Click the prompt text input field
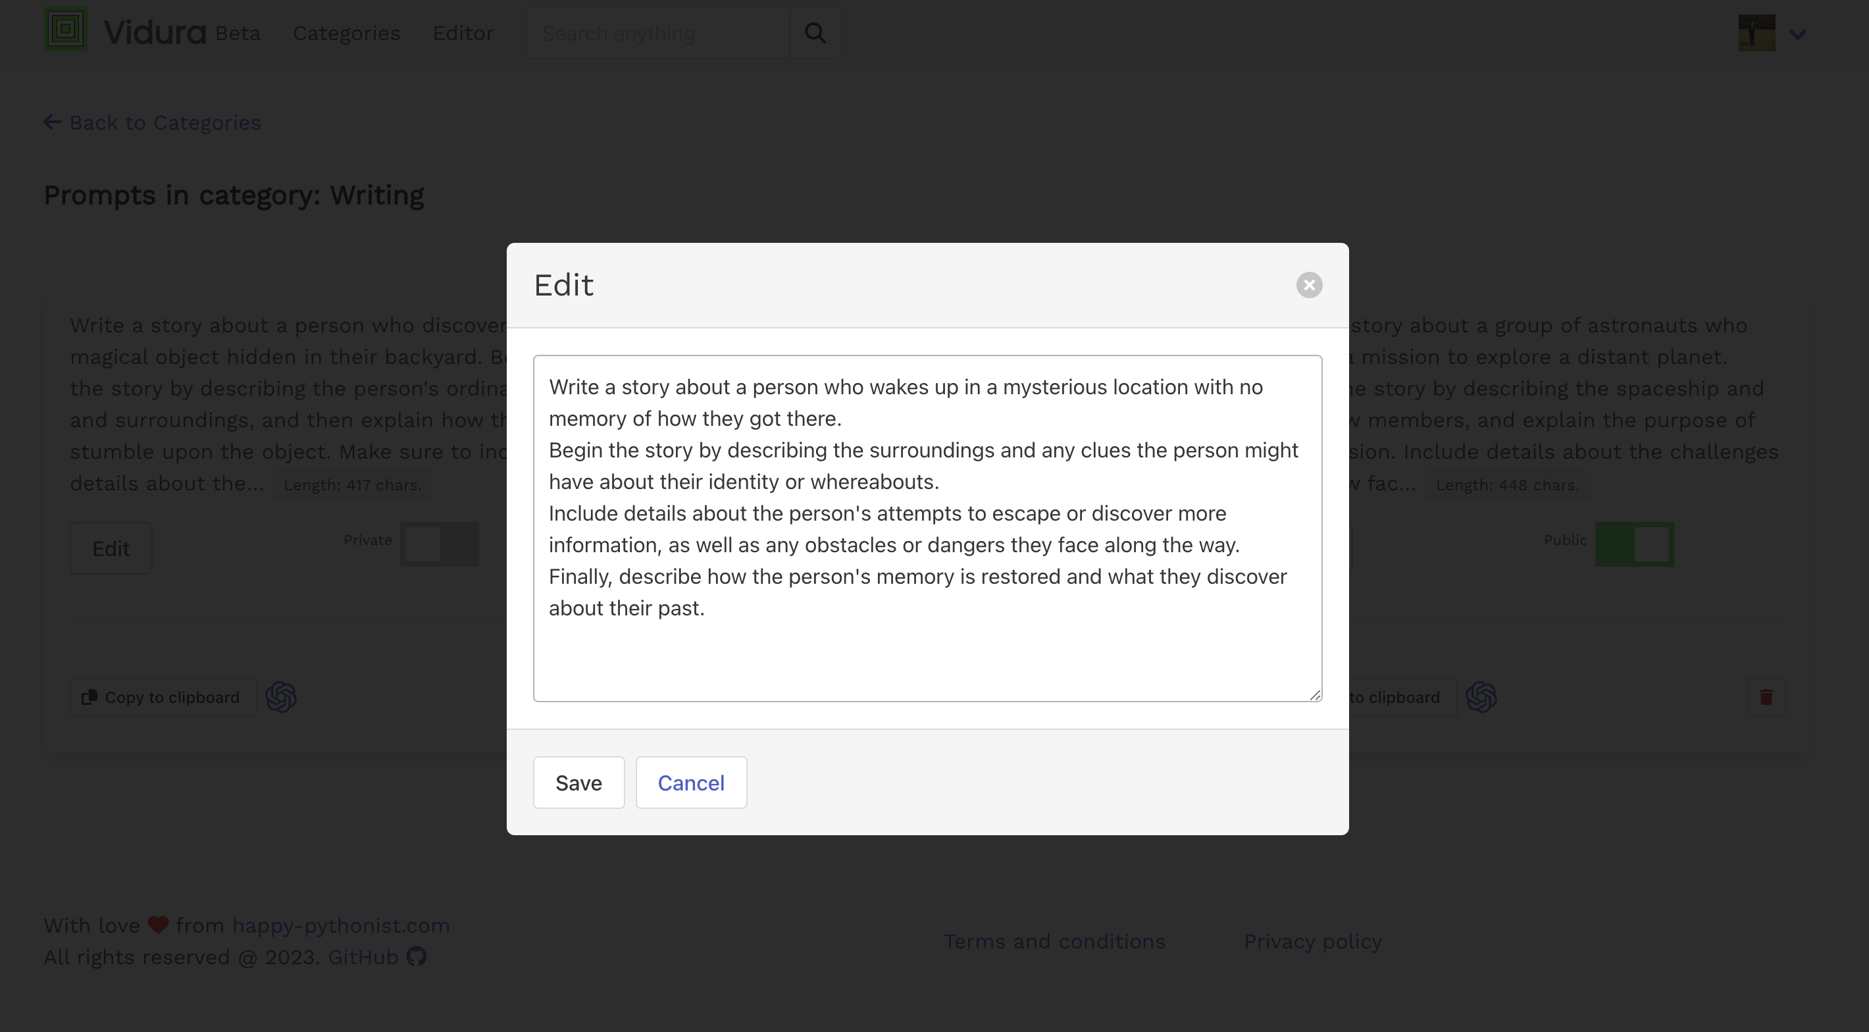The image size is (1869, 1032). 926,527
